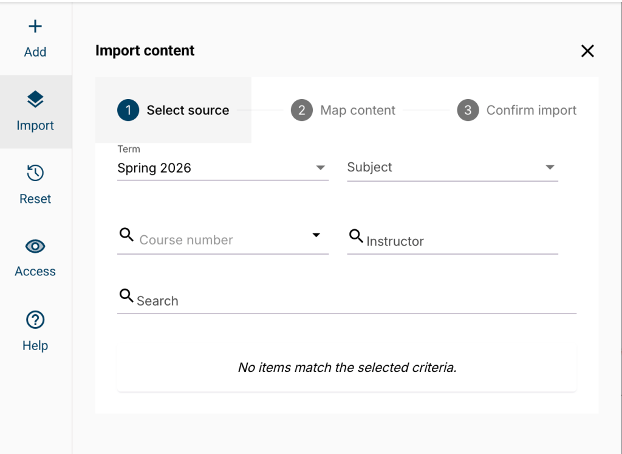Select the Select source step label
The height and width of the screenshot is (454, 622).
188,110
